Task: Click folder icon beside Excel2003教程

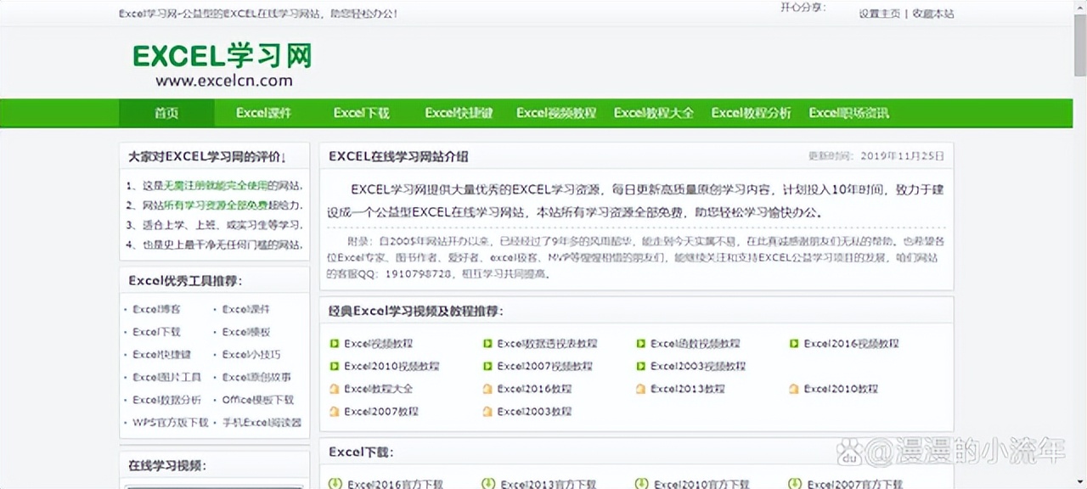Action: click(487, 411)
